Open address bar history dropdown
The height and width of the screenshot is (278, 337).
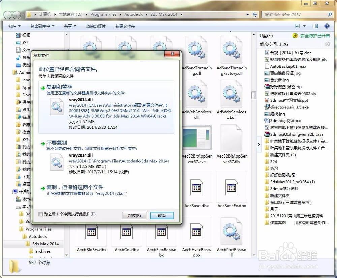pos(248,14)
